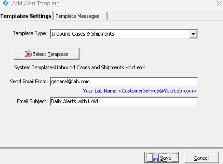223x164 pixels.
Task: Click the Send Email From field
Action: pyautogui.click(x=123, y=82)
